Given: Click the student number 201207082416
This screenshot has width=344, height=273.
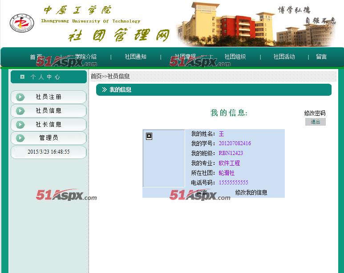Looking at the screenshot, I should click(235, 143).
